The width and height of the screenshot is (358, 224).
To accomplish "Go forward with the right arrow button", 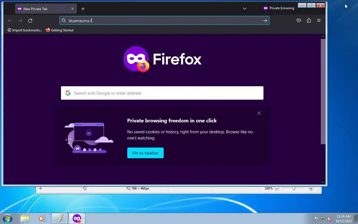I will tap(20, 20).
